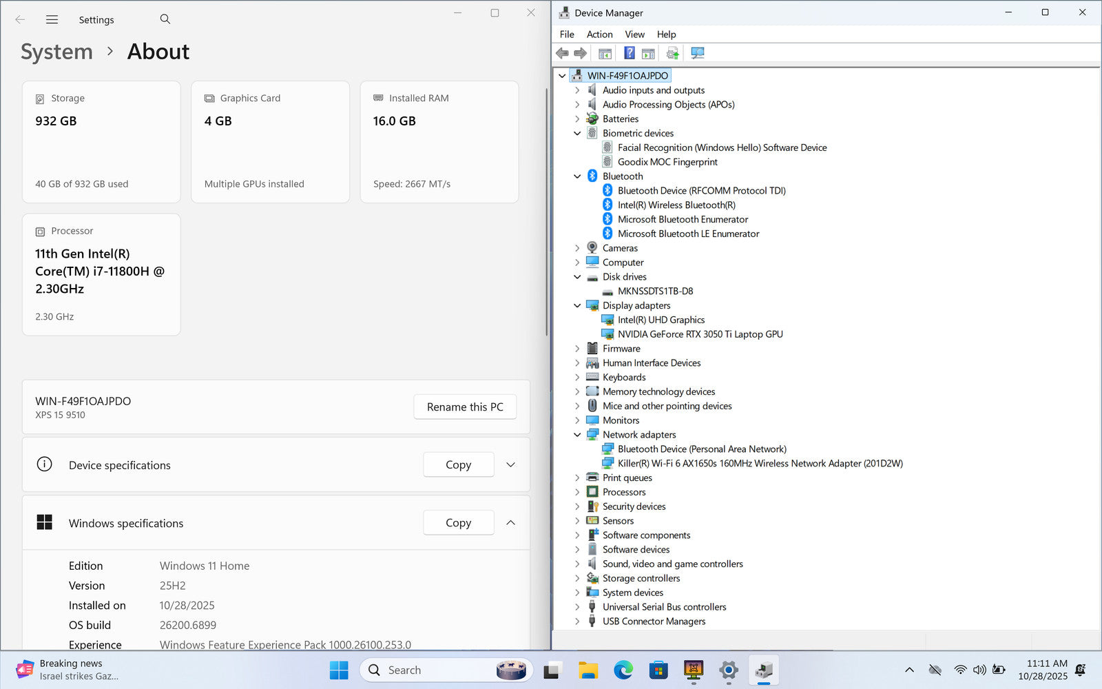This screenshot has width=1102, height=689.
Task: Collapse the Network adapters category
Action: point(577,435)
